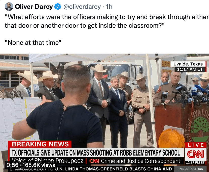Click the blue verified badge

pos(58,7)
